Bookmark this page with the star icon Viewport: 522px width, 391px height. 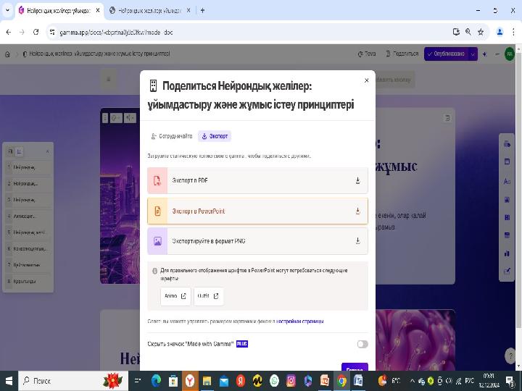click(x=481, y=32)
